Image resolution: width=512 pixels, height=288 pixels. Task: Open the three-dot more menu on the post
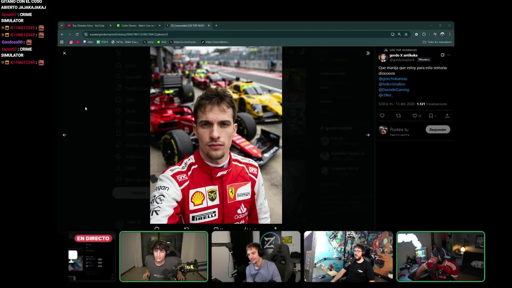coord(449,55)
